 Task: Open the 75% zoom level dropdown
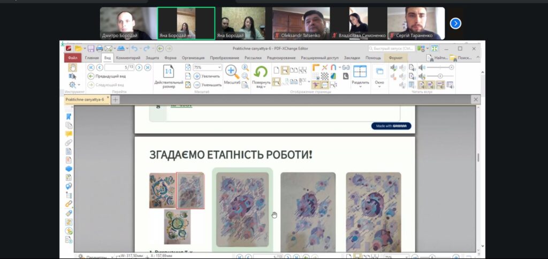pos(219,67)
